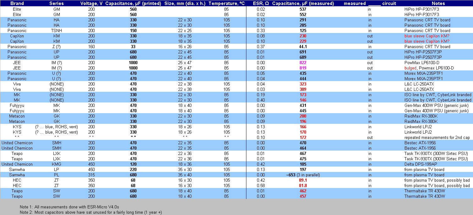Click the 'measured ____ circuit' header
The image size is (473, 215).
tap(370, 3)
